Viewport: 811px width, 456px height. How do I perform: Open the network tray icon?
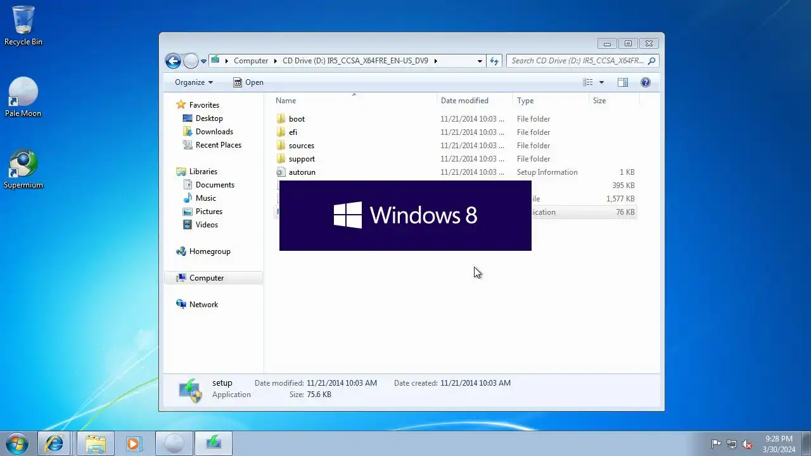click(732, 444)
